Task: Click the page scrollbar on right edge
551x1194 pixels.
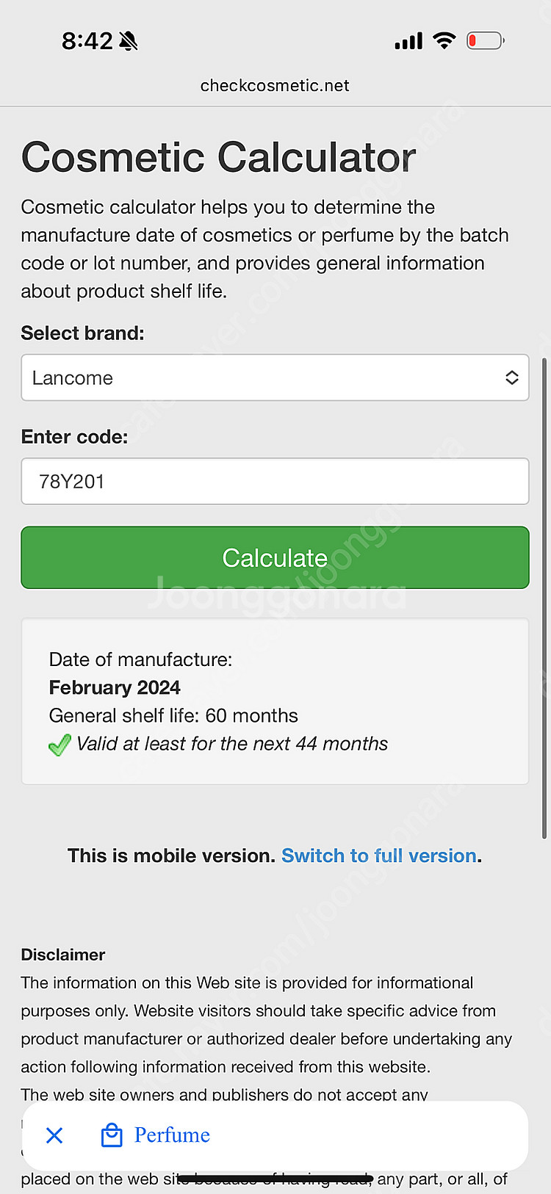Action: coord(544,598)
